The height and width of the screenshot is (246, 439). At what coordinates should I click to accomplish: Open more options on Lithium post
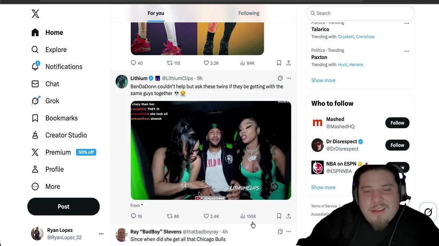[x=288, y=78]
